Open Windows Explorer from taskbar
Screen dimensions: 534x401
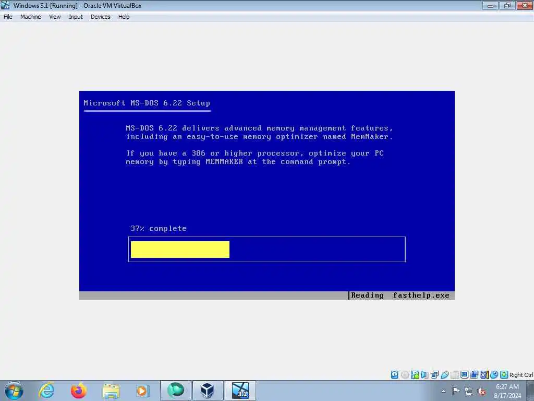coord(111,392)
